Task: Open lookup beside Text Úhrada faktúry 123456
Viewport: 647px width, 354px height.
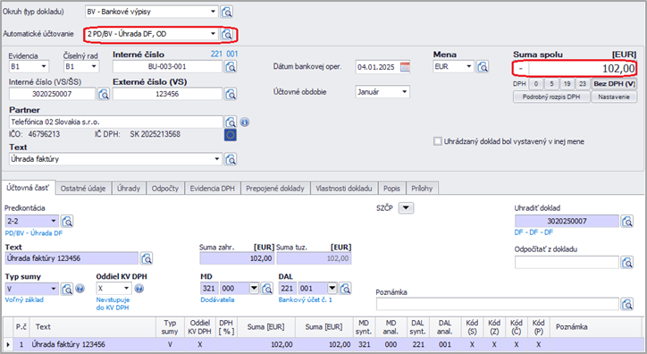Action: 146,258
